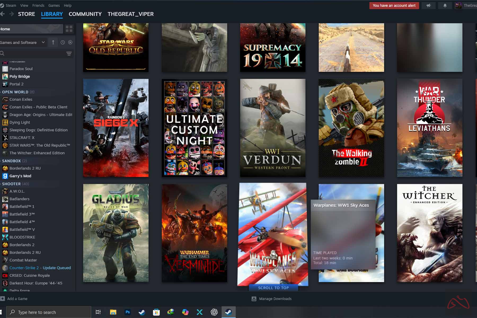
Task: Click the back navigation arrow
Action: point(2,14)
